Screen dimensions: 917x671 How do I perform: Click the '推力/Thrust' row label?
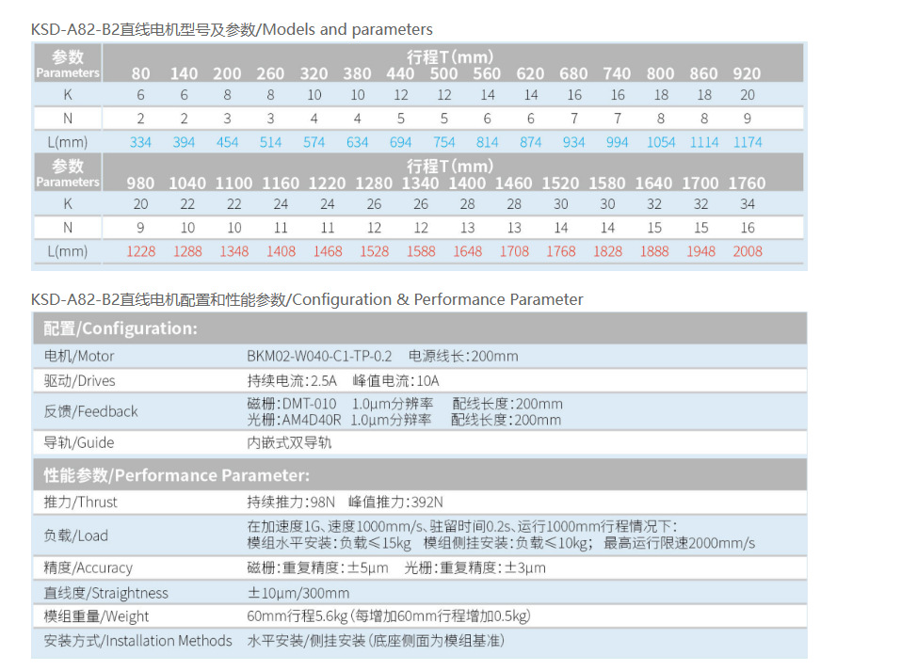click(x=81, y=503)
